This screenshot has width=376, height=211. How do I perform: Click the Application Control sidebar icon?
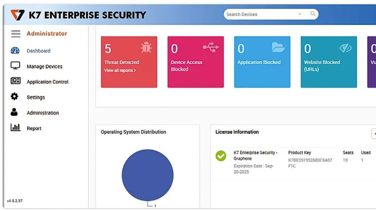coord(15,81)
